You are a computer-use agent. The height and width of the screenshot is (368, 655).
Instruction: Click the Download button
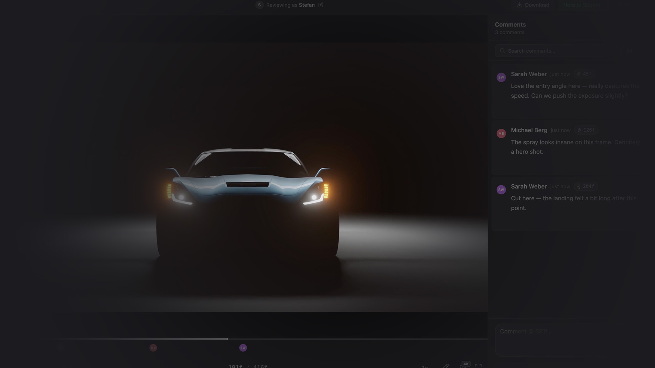(x=533, y=5)
